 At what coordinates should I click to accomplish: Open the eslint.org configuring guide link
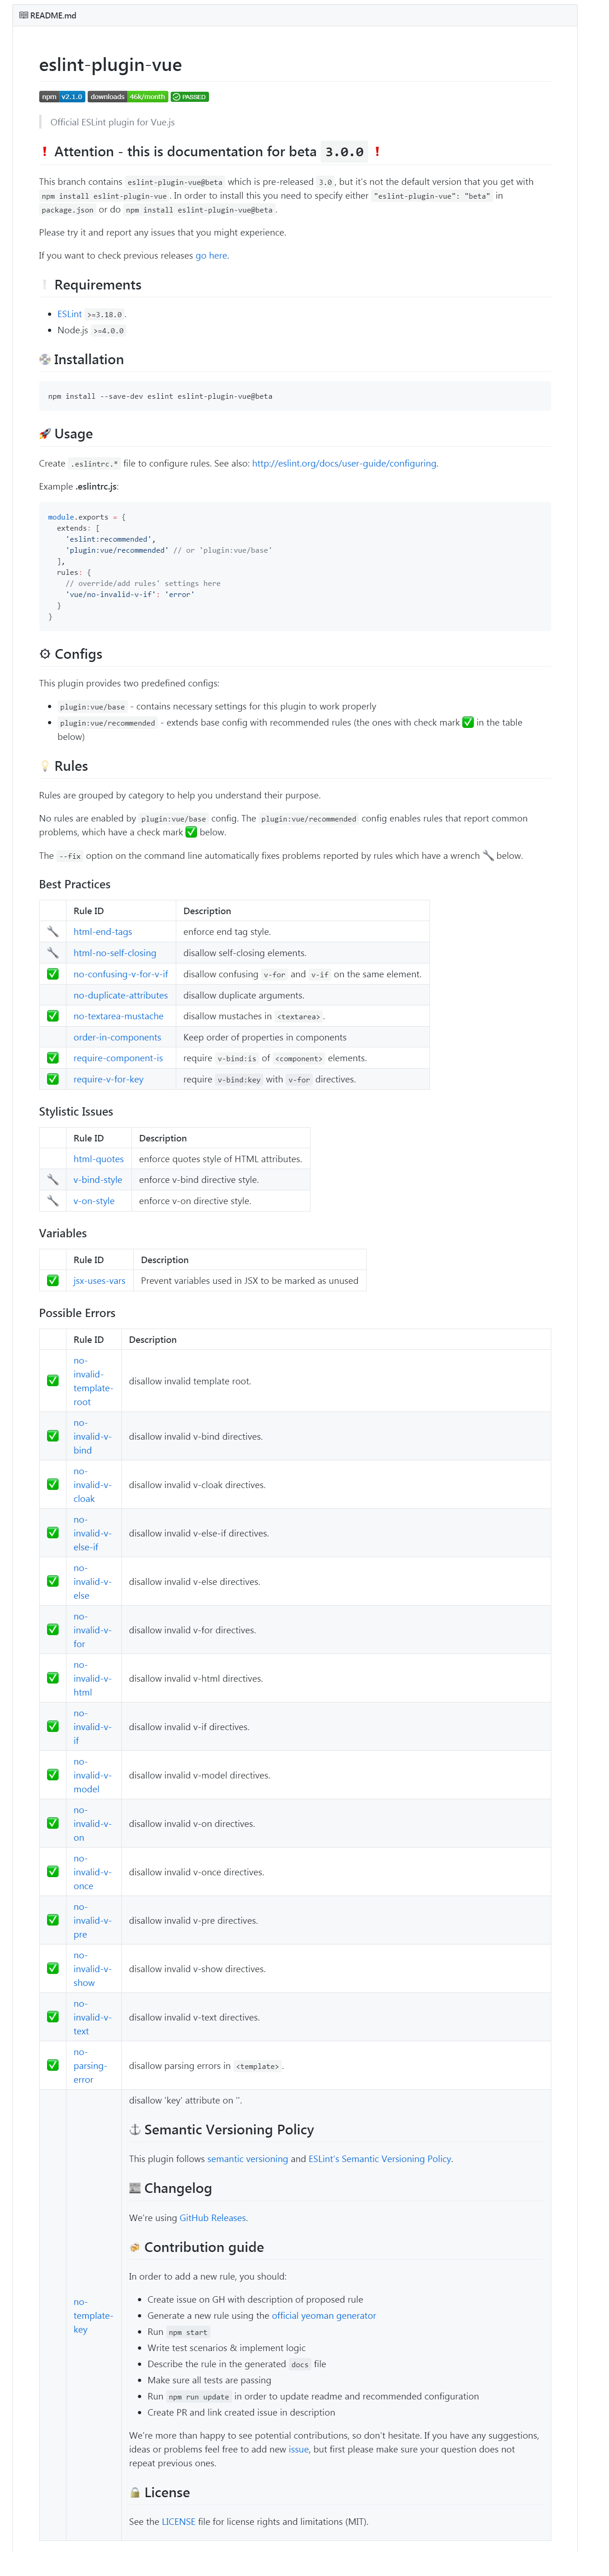click(344, 464)
